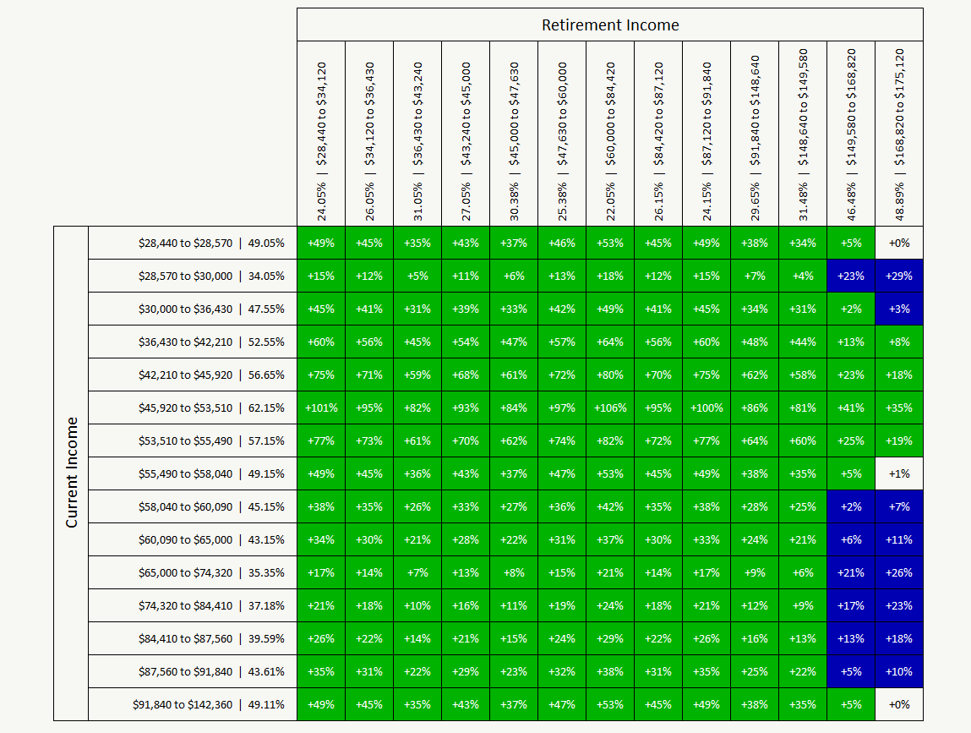971x733 pixels.
Task: Click blue +11% cell in $60,090 to $65,000 row
Action: [899, 539]
